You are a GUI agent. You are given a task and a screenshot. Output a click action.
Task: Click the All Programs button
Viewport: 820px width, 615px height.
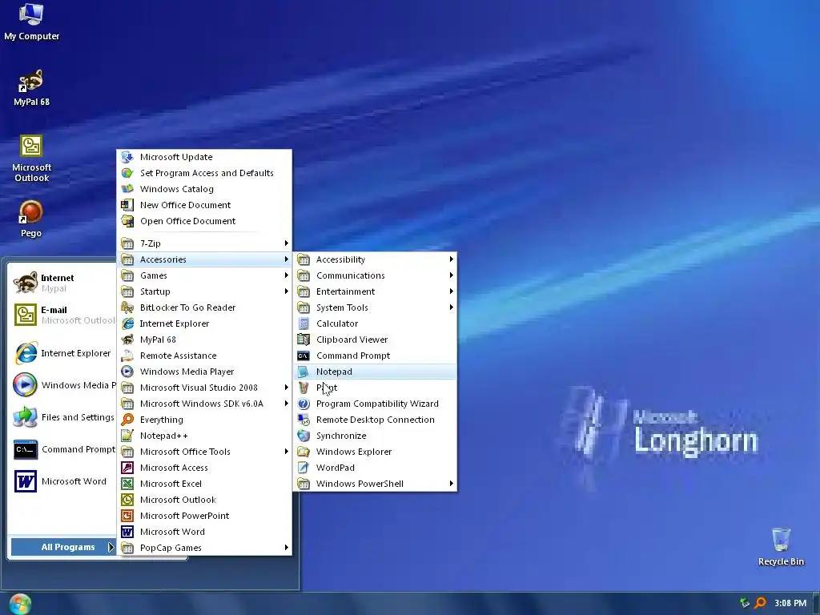(63, 547)
